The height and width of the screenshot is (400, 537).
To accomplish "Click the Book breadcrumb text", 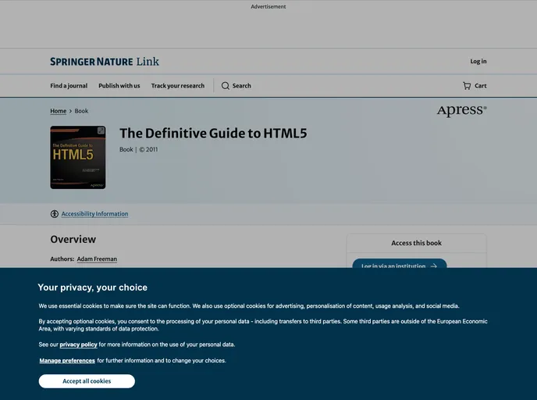I will coord(81,111).
